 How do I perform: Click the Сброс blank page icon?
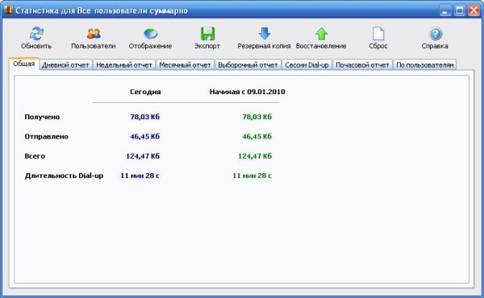(378, 33)
